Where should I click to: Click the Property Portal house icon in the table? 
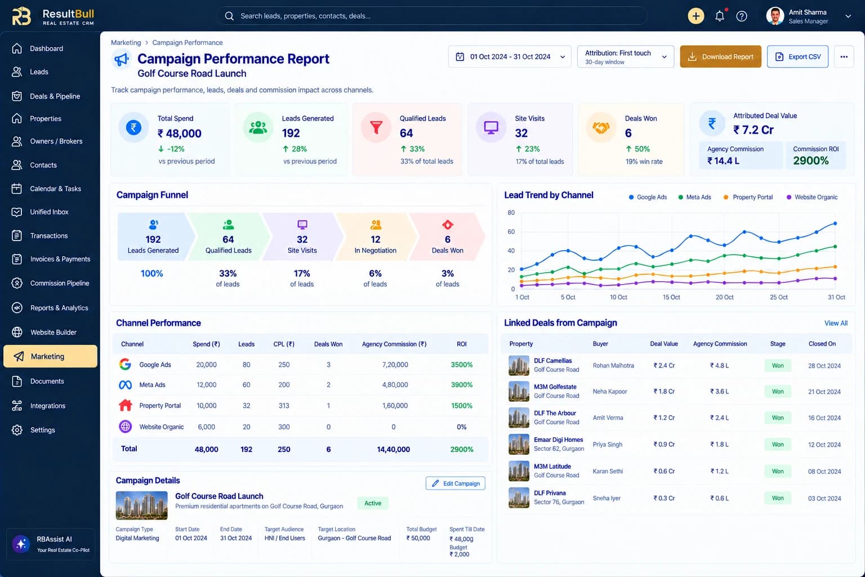click(125, 405)
